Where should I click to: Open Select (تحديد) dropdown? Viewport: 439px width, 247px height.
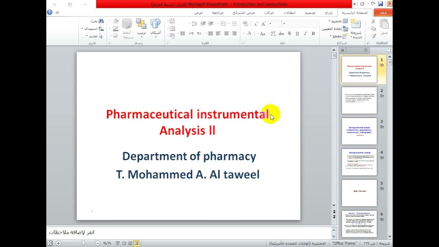coord(95,36)
